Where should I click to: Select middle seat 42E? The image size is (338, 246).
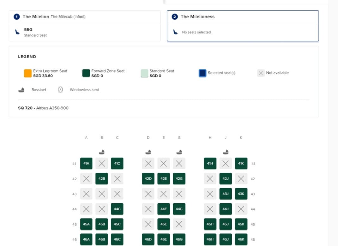point(164,178)
